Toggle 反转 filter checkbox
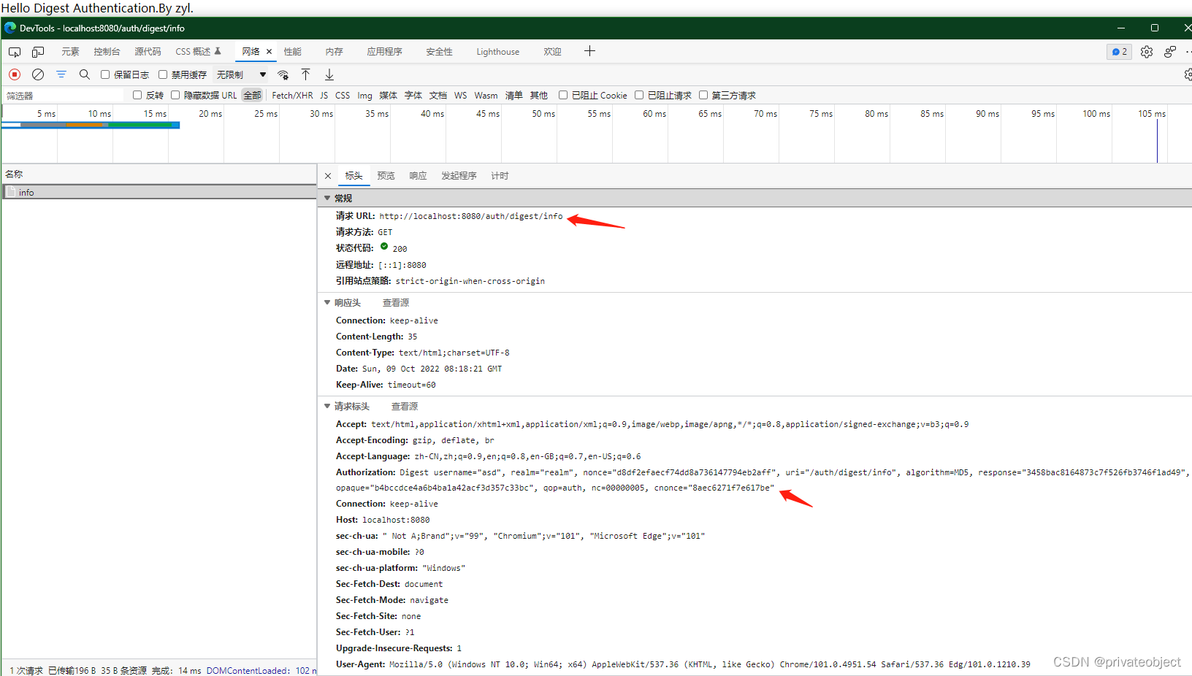Viewport: 1192px width, 676px height. pos(137,95)
